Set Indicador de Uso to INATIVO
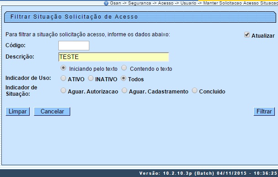Viewport: 278px width, 177px height. [x=91, y=78]
